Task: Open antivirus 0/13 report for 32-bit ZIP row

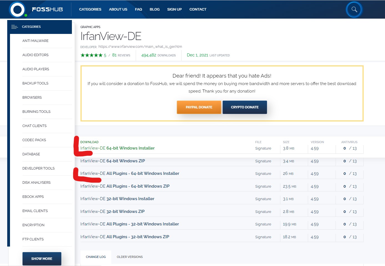Action: pos(350,212)
